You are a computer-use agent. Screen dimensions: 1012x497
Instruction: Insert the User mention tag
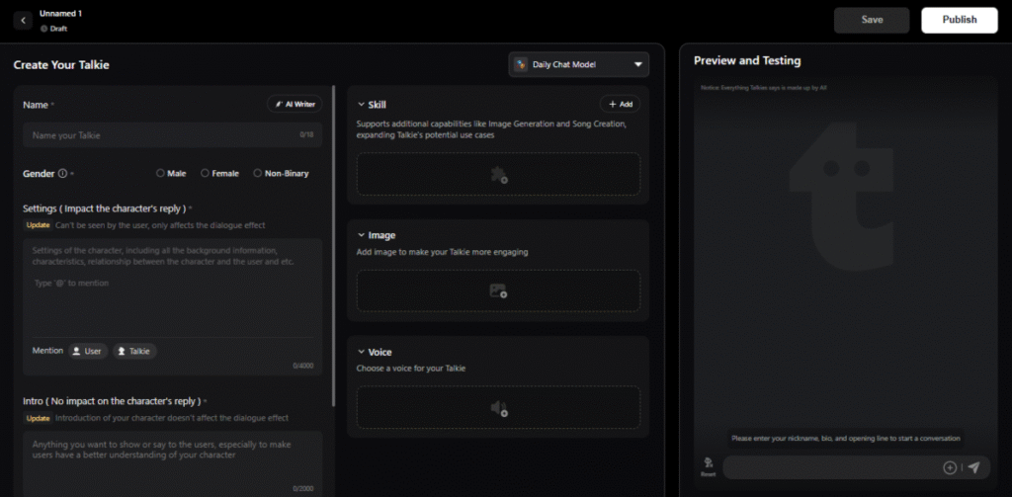click(x=88, y=351)
